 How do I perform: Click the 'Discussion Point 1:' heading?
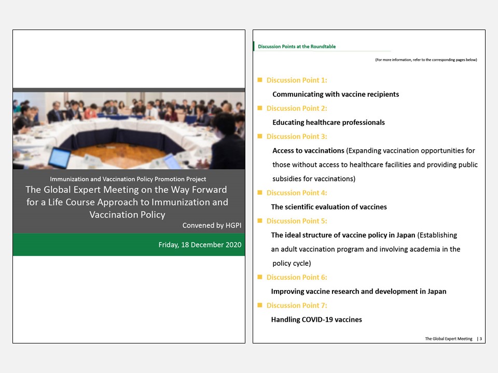(297, 80)
